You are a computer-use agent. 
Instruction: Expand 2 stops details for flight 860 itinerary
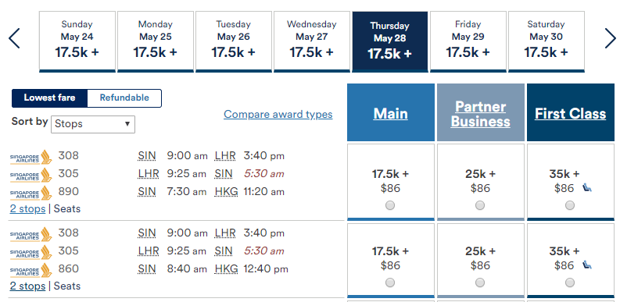pyautogui.click(x=27, y=286)
